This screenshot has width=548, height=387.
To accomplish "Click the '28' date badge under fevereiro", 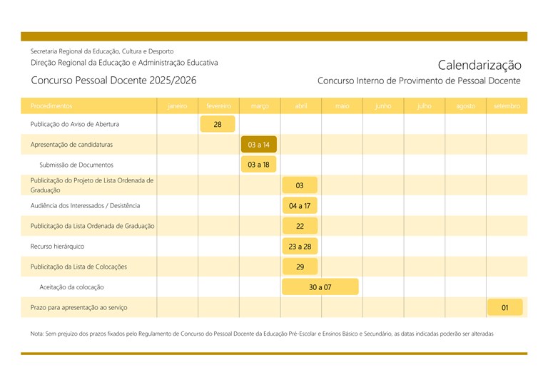I will tap(218, 124).
